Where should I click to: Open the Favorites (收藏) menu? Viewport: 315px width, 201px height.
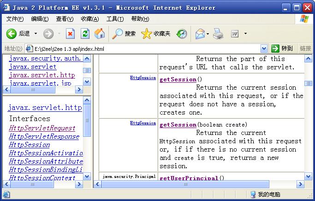tap(90, 19)
